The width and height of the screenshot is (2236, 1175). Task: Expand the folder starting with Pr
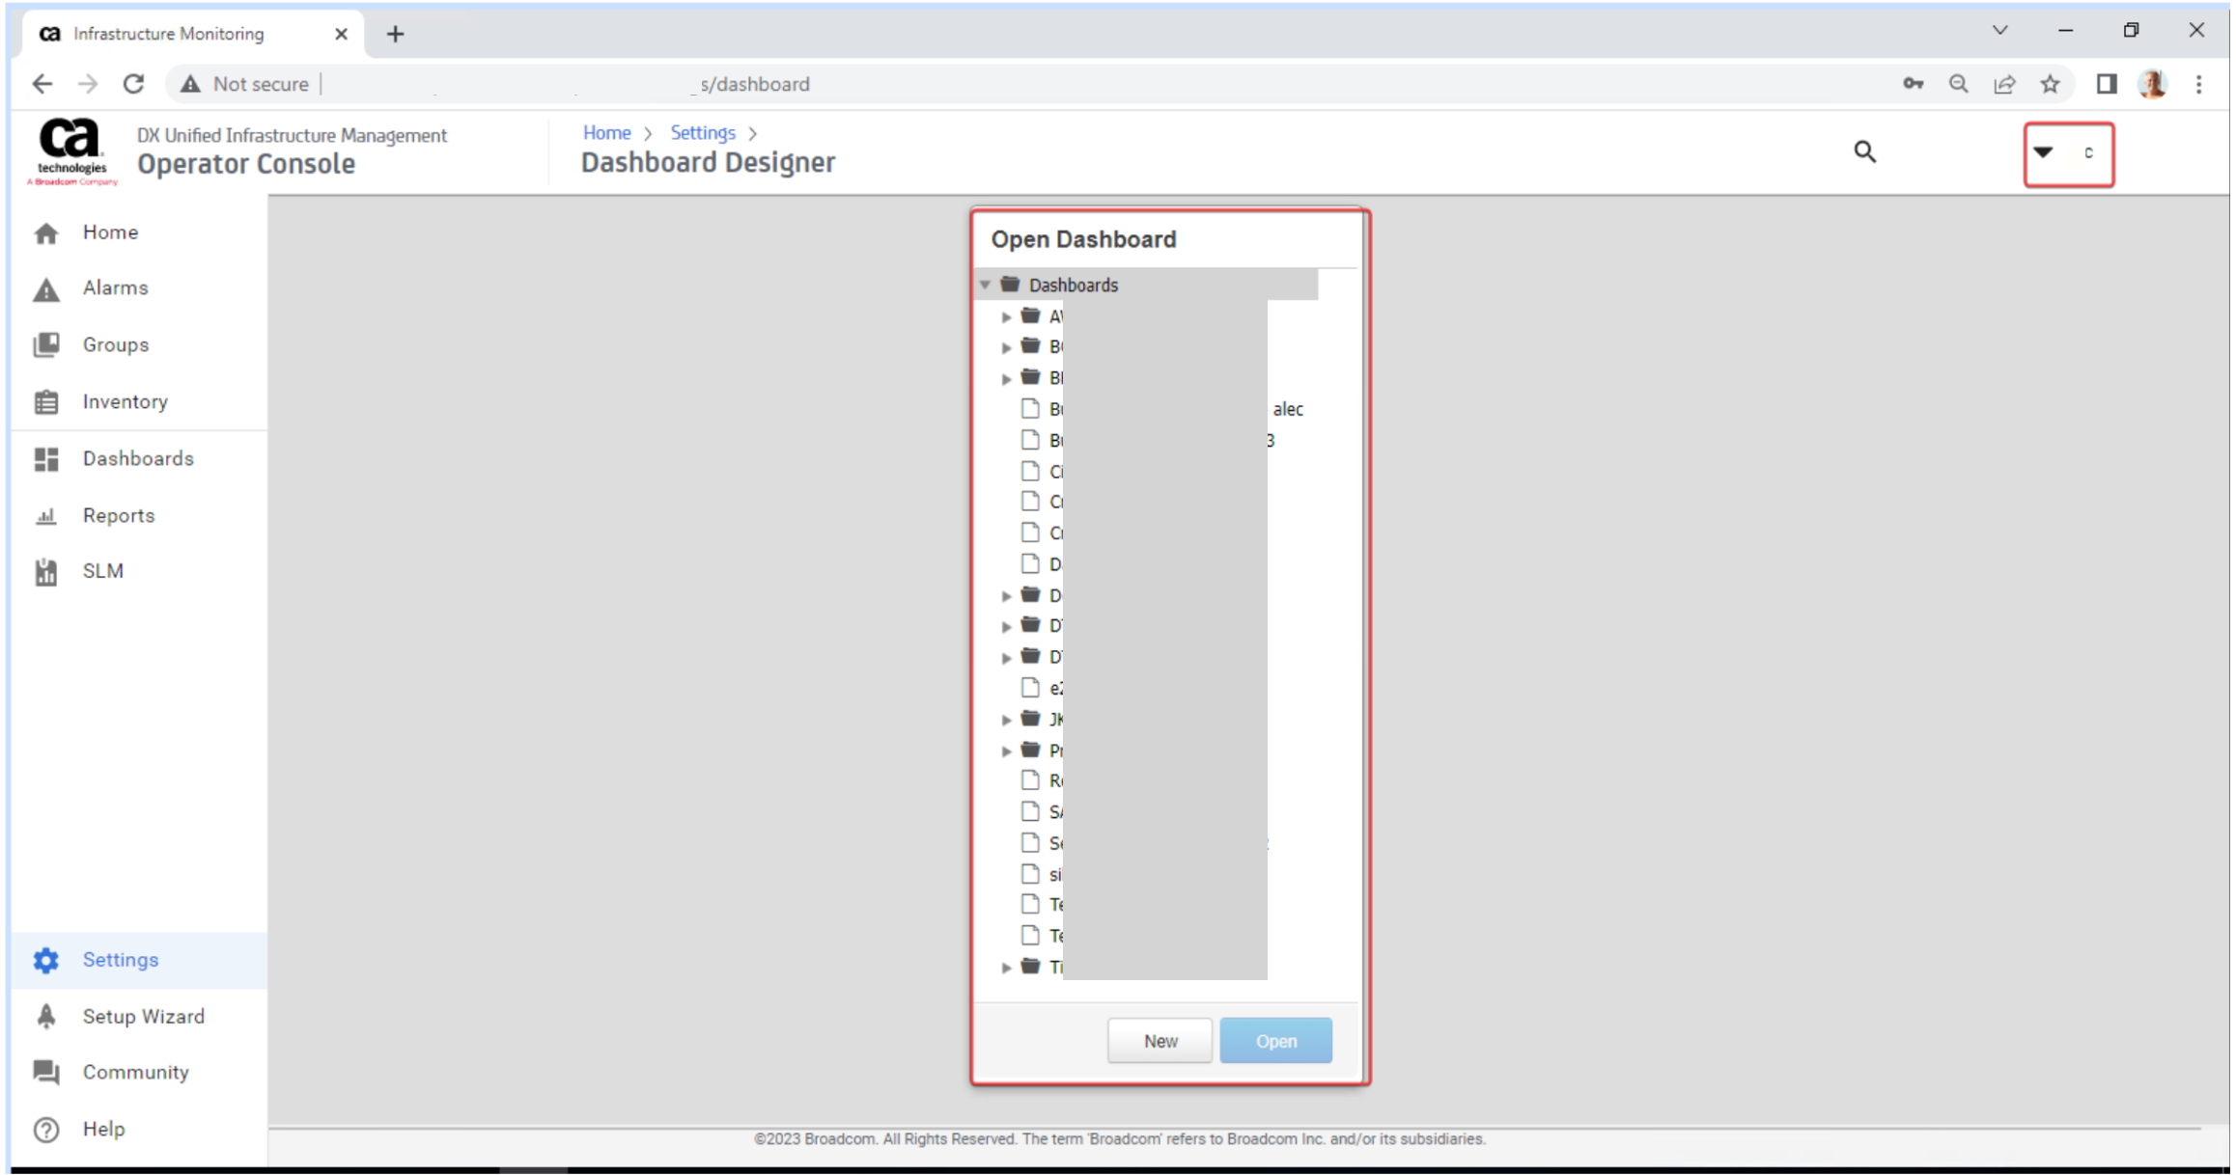1006,751
